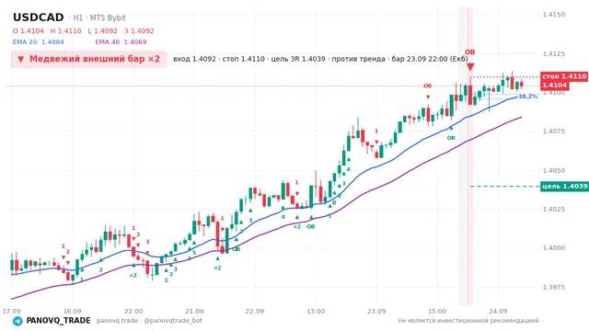Screen dimensions: 589x331
Task: Click the green 5 marker near 21.09
Action: tap(194, 253)
